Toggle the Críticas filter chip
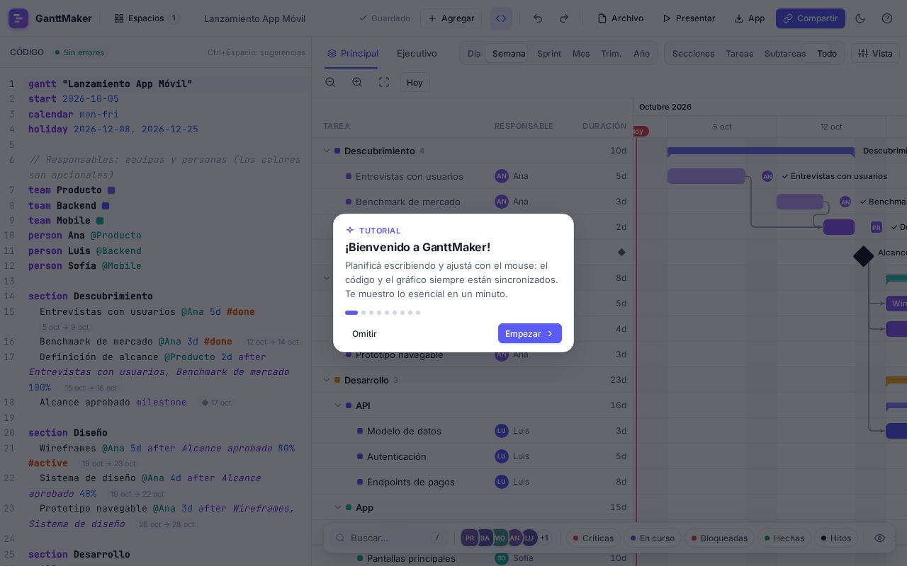Viewport: 907px width, 566px height. tap(593, 538)
